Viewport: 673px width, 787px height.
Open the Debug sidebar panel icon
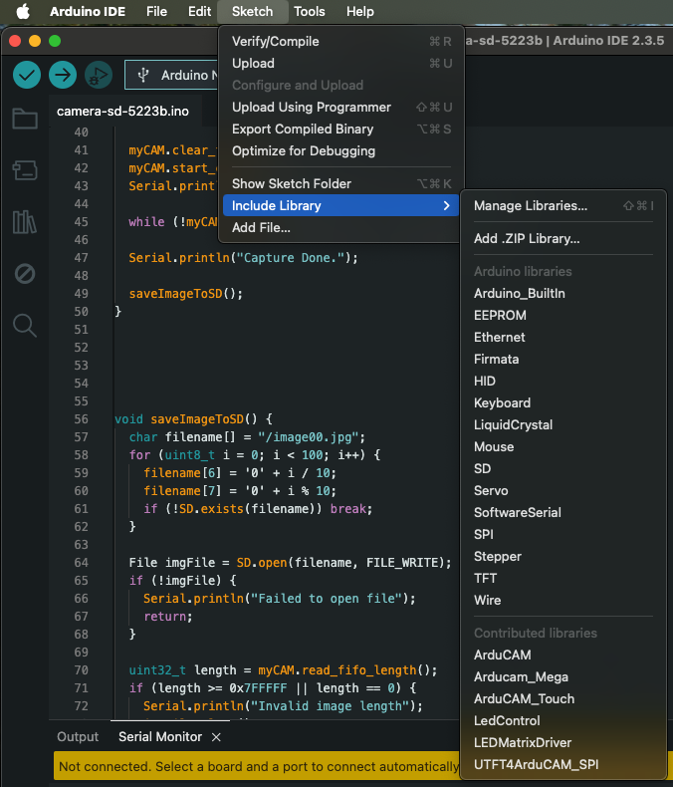click(x=25, y=273)
